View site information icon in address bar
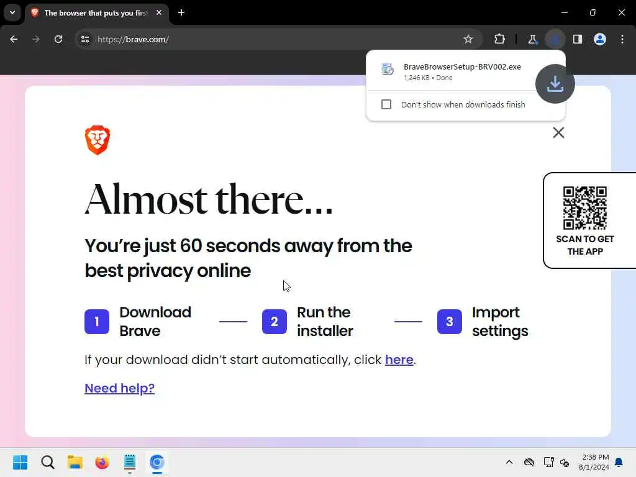This screenshot has width=636, height=477. [x=85, y=39]
